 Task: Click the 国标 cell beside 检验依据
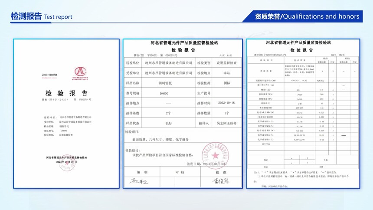tap(227, 83)
